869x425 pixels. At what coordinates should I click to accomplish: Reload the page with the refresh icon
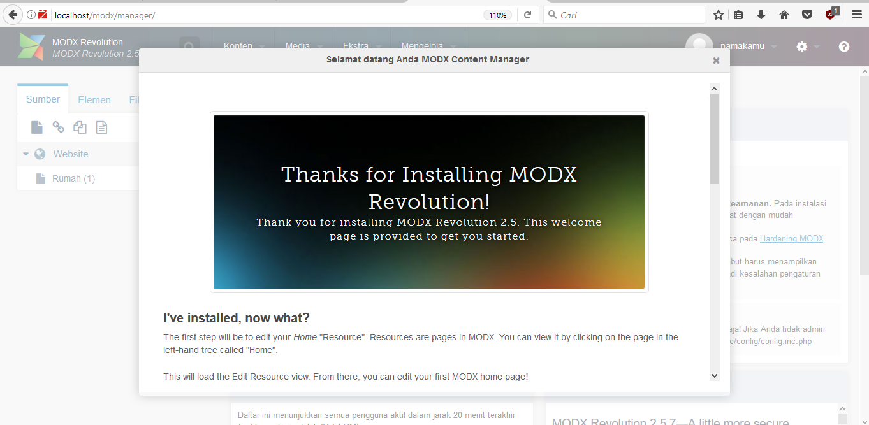(x=527, y=15)
